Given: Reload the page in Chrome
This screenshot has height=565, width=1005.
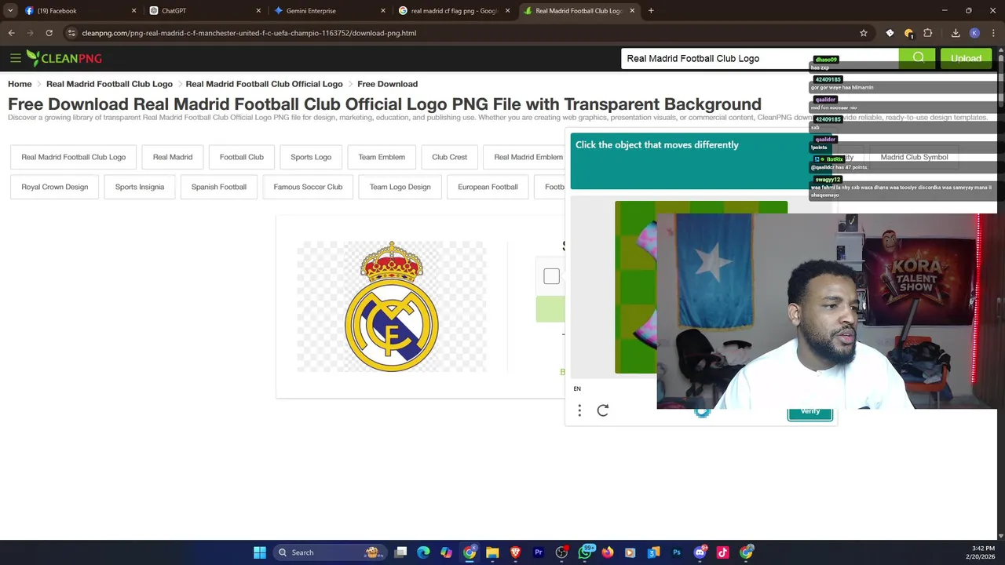Looking at the screenshot, I should 49,33.
